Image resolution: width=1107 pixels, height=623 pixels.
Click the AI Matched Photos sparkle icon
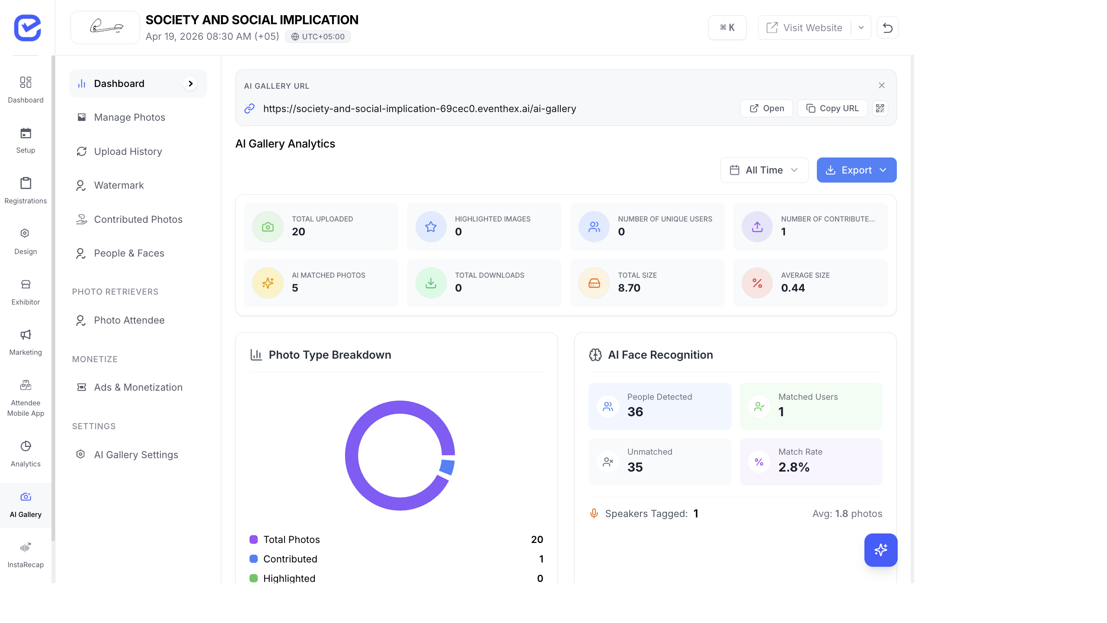[268, 283]
